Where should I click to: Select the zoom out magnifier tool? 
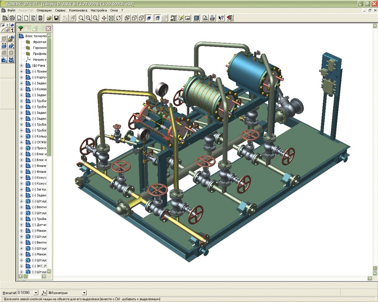pyautogui.click(x=95, y=18)
